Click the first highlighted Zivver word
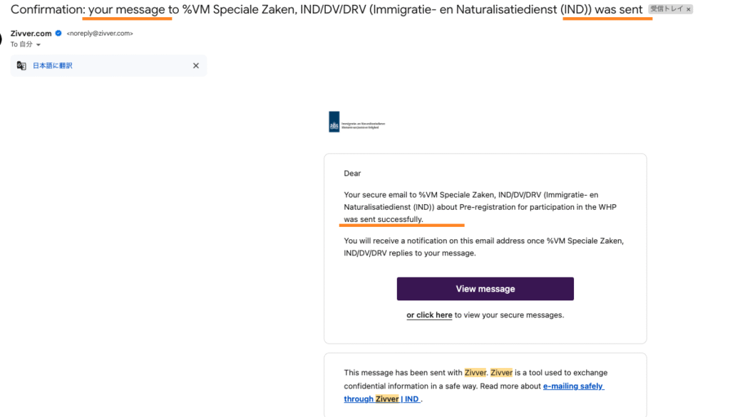The image size is (730, 417). (475, 372)
